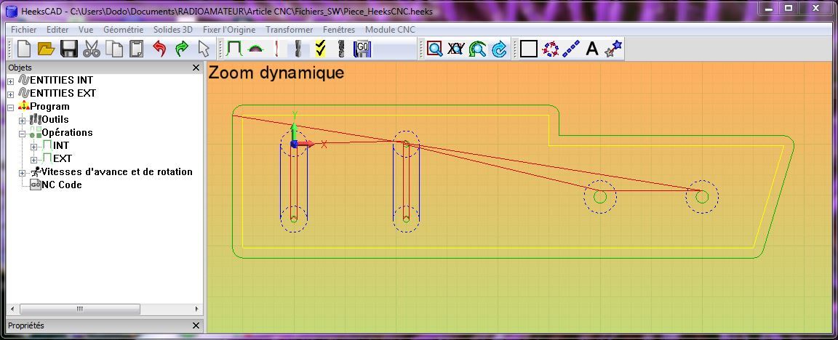Undo with the red arrow icon
This screenshot has height=340, width=838.
coord(159,49)
